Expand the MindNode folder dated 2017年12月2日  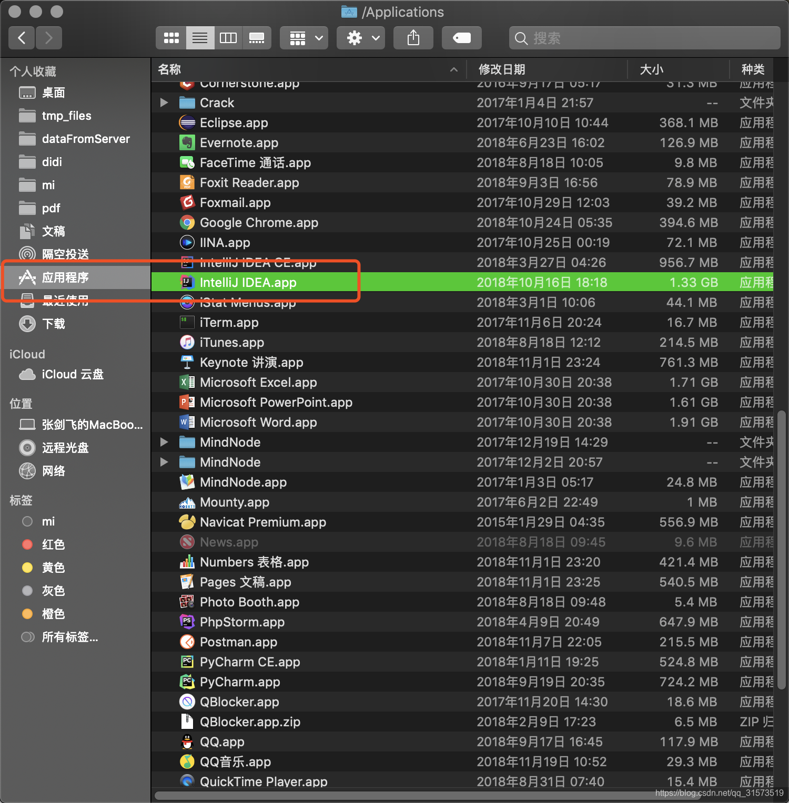tap(164, 462)
